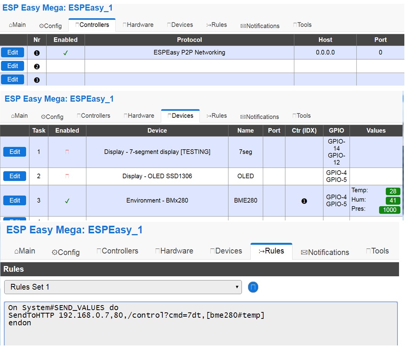The width and height of the screenshot is (415, 350).
Task: Go to Controllers tab from the Rules page
Action: click(118, 251)
